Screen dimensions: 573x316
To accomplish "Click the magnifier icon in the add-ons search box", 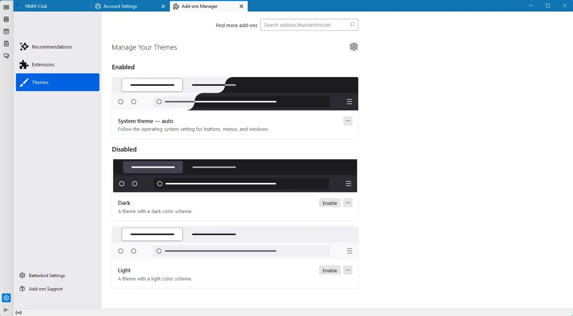I will (x=352, y=25).
